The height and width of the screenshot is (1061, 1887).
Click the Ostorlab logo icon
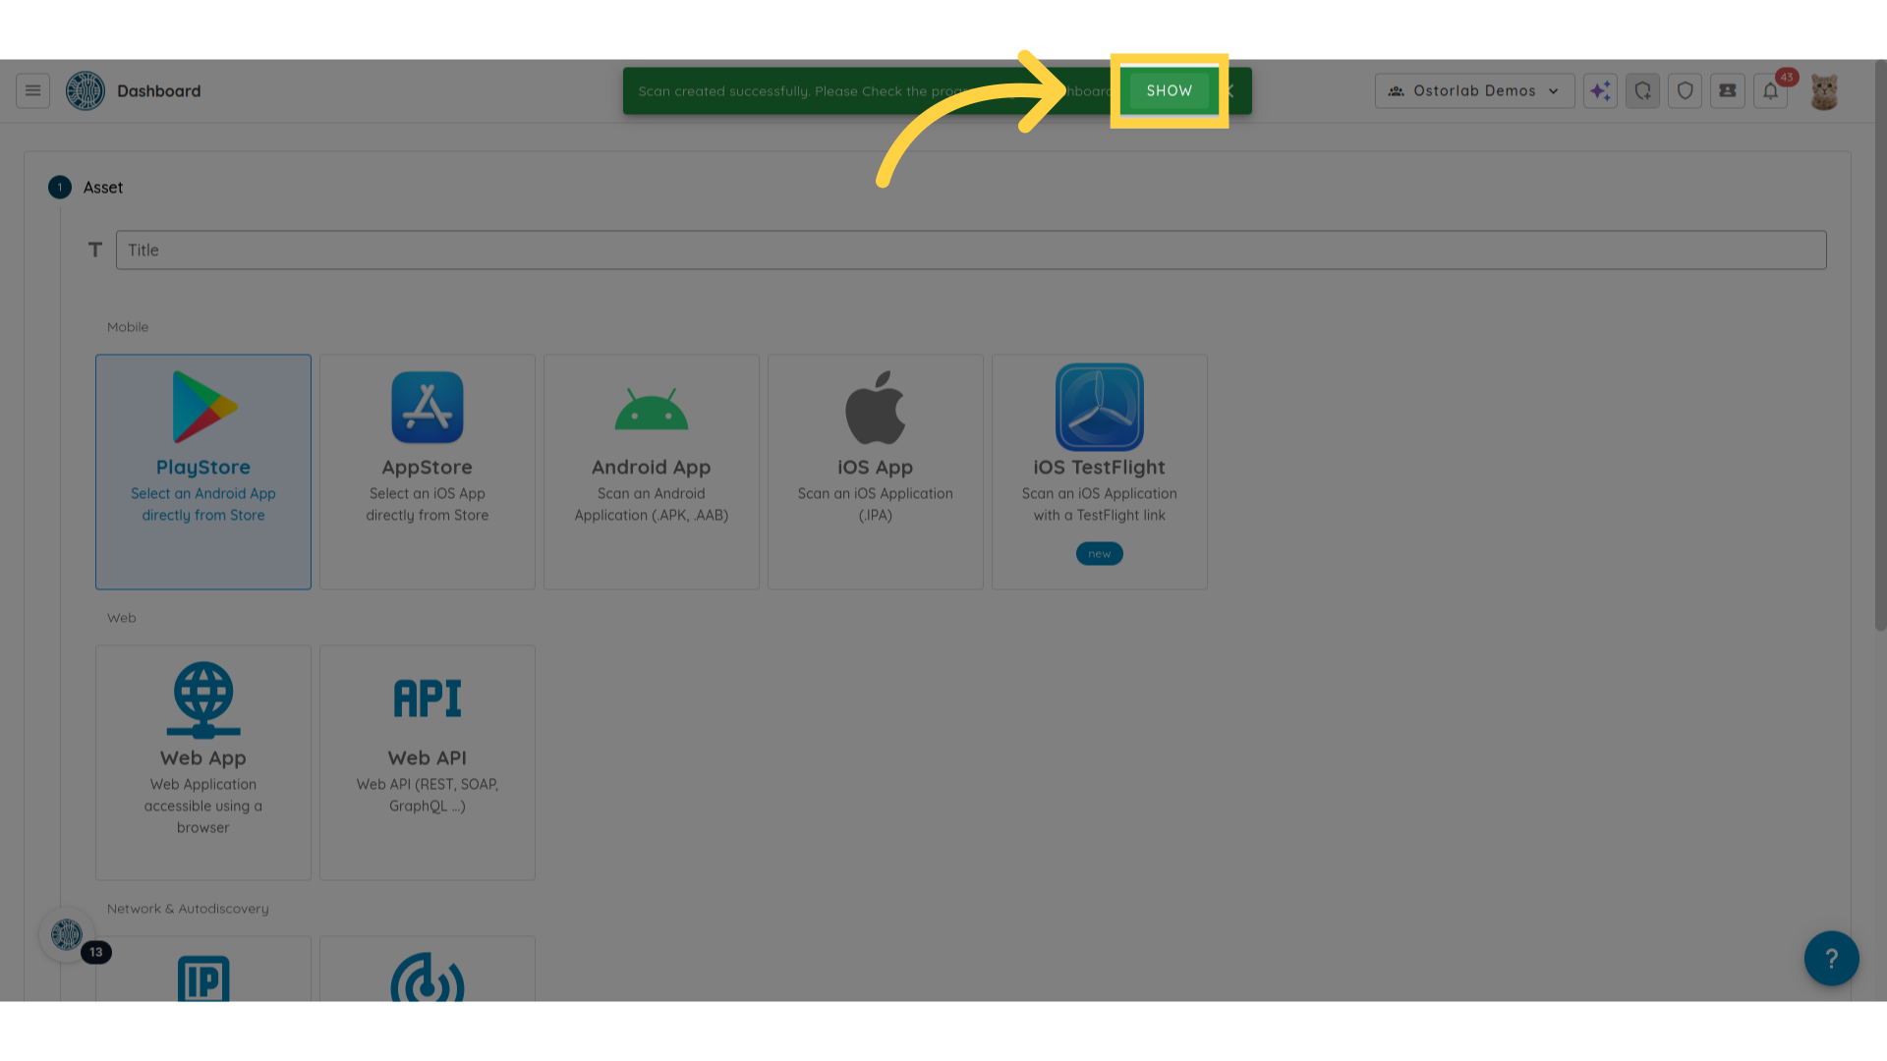pos(86,90)
